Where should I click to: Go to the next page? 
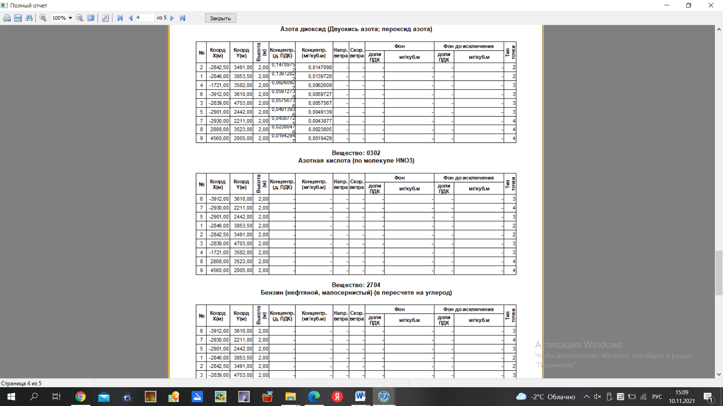(x=172, y=18)
